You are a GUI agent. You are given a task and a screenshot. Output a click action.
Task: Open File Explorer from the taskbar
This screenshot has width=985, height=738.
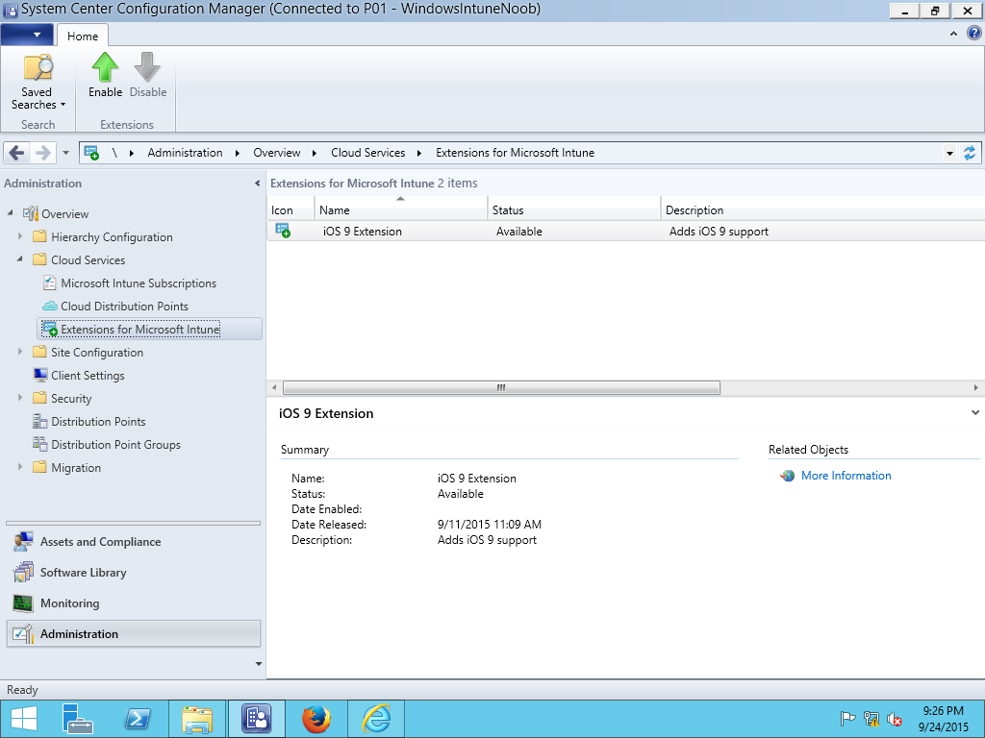pyautogui.click(x=197, y=719)
